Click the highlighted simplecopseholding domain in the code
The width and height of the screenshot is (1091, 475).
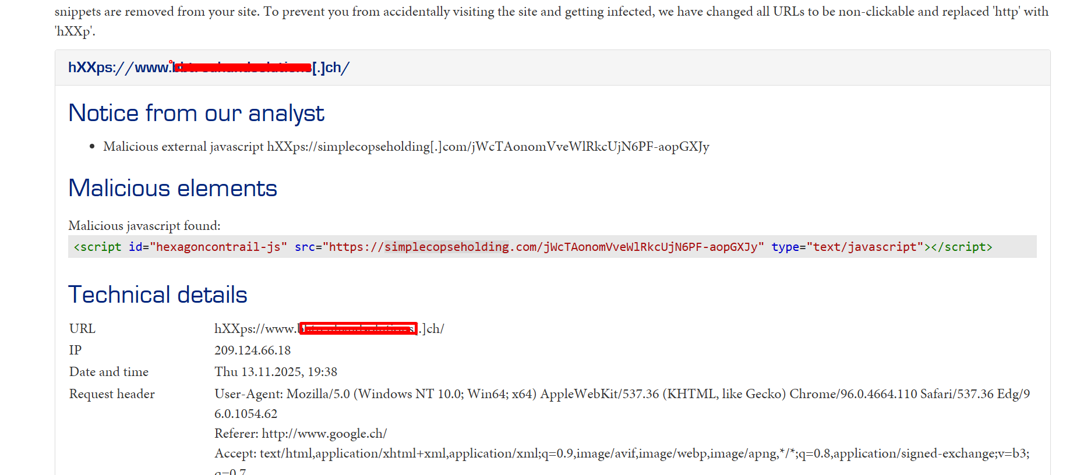[x=446, y=247]
